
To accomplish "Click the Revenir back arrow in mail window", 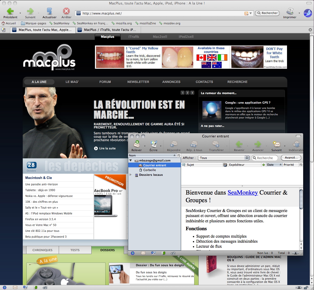I will [x=239, y=144].
